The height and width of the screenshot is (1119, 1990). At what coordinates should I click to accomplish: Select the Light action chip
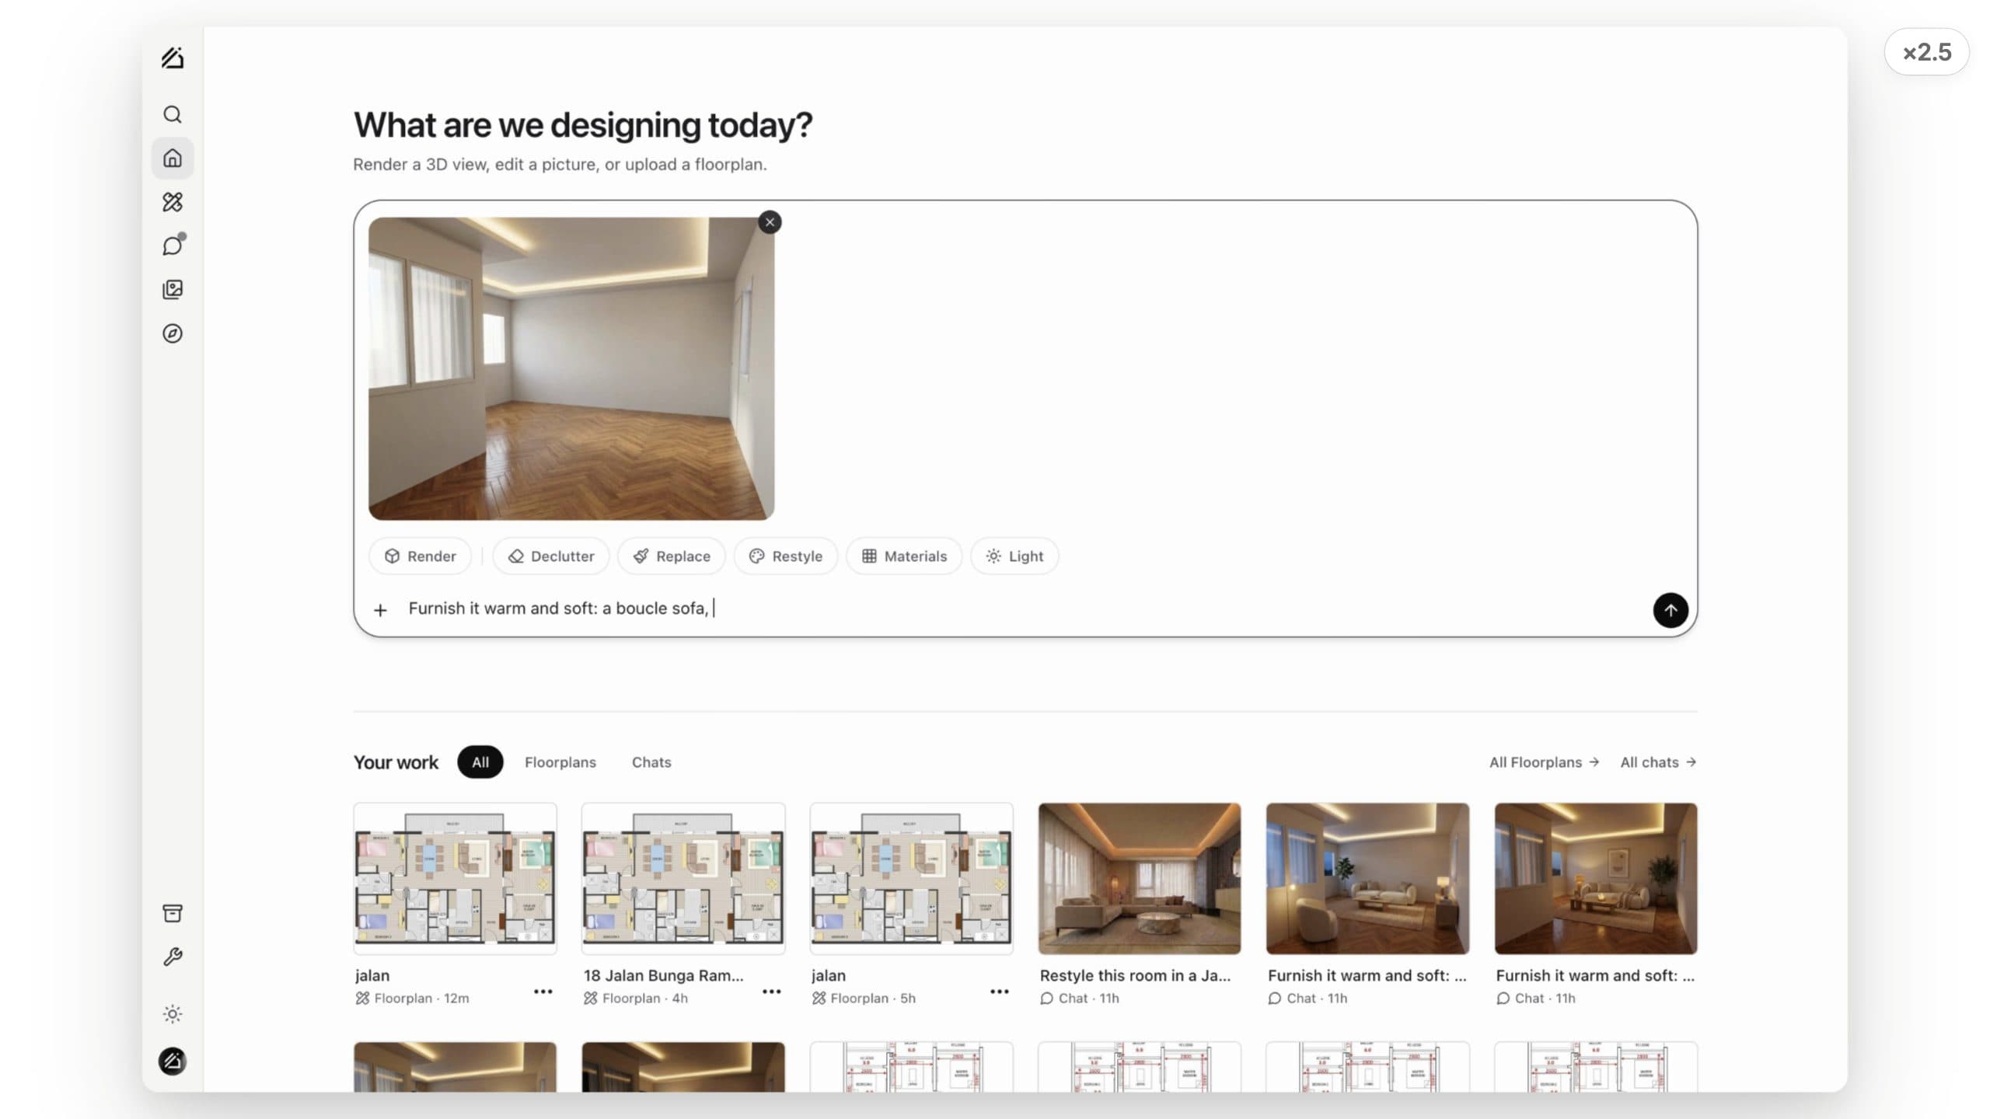pos(1014,556)
